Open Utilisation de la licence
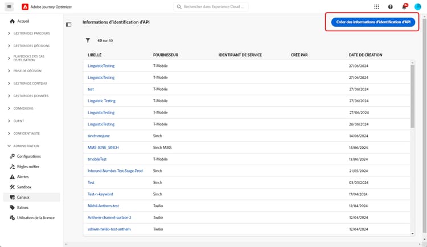Image resolution: width=427 pixels, height=247 pixels. point(35,217)
